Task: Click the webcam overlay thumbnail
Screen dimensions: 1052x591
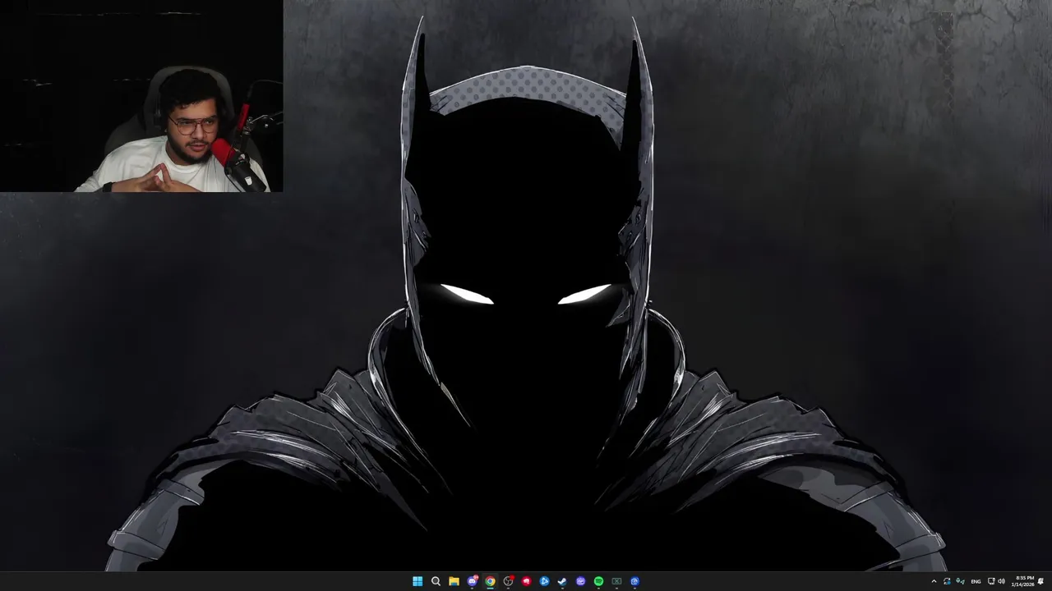Action: pyautogui.click(x=141, y=96)
